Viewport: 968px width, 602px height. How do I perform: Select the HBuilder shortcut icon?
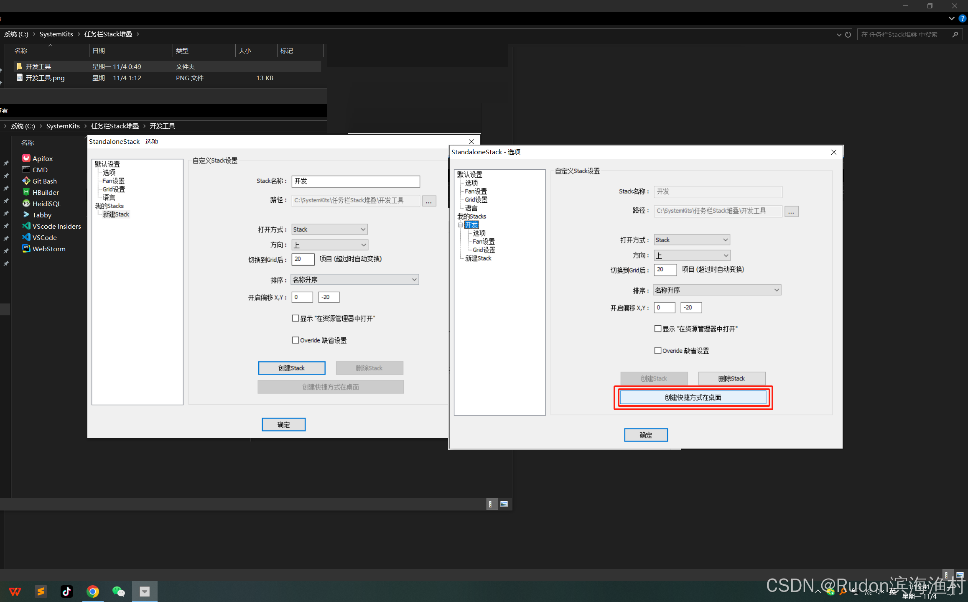click(x=26, y=192)
